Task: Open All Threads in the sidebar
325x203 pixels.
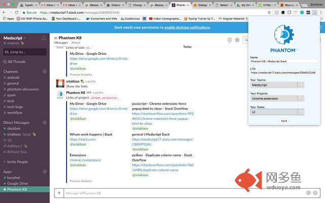Action: click(x=14, y=61)
